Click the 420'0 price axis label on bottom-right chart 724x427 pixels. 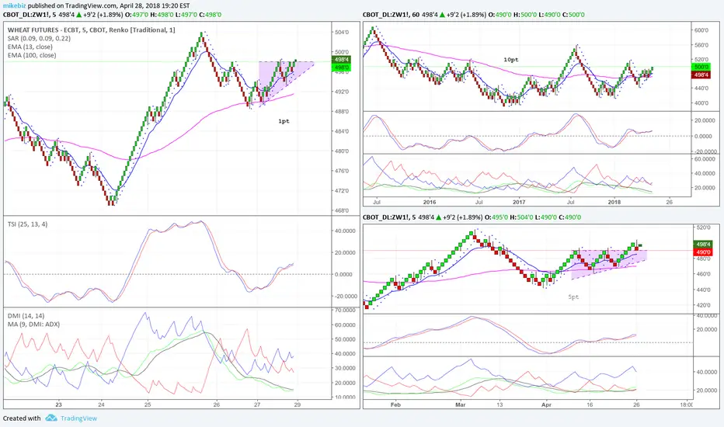tap(703, 305)
